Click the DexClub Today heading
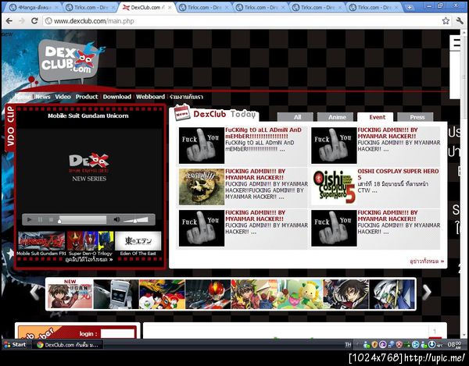469x366 pixels. [224, 114]
